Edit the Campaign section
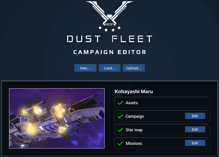The image size is (219, 157). 195,116
